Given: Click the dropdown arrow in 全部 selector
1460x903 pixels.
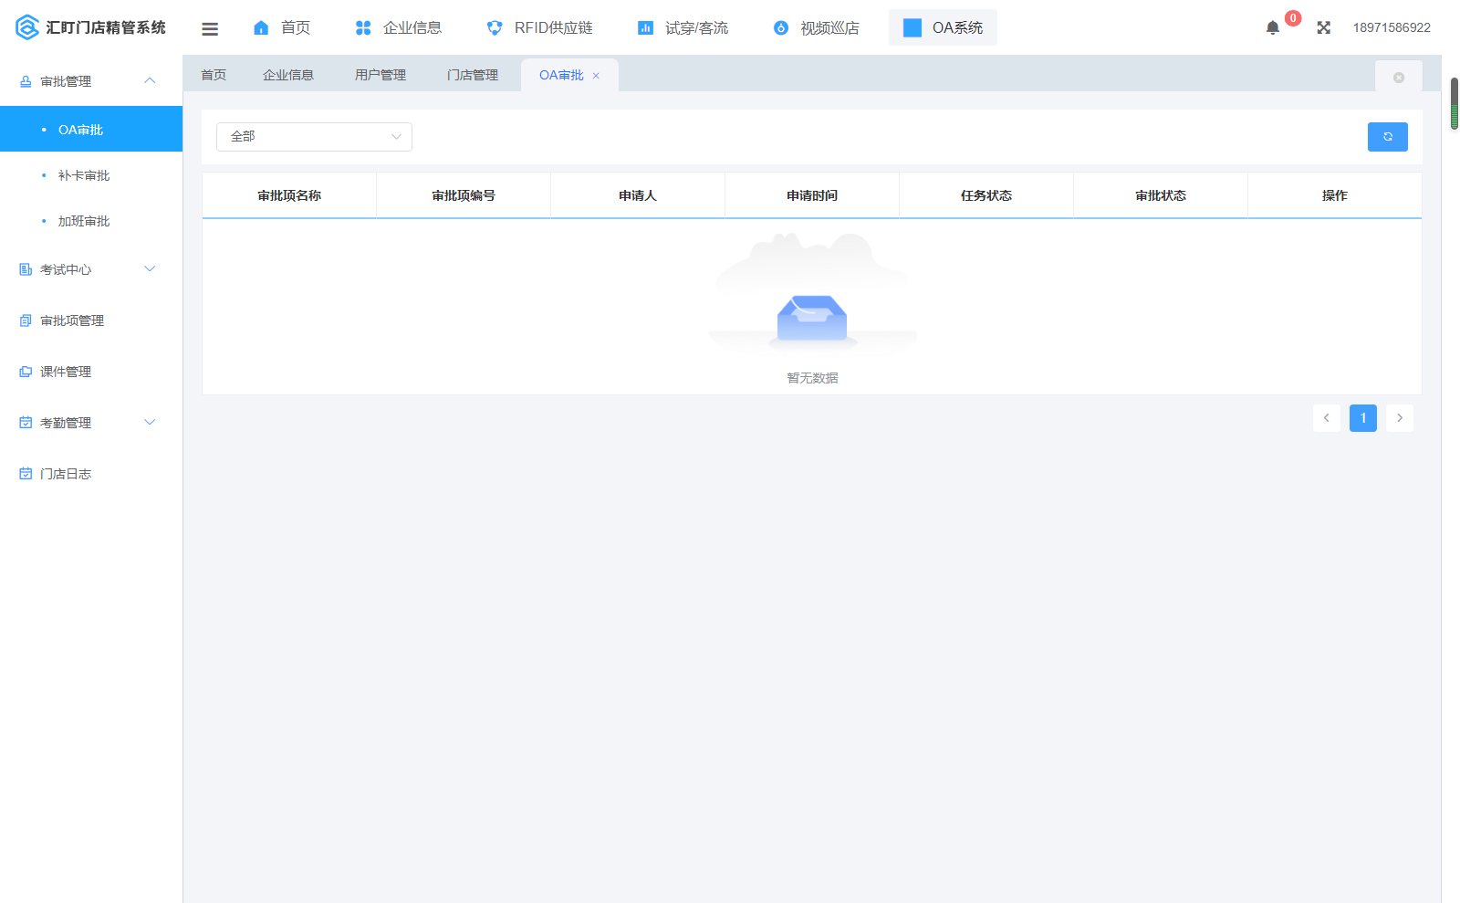Looking at the screenshot, I should tap(396, 137).
